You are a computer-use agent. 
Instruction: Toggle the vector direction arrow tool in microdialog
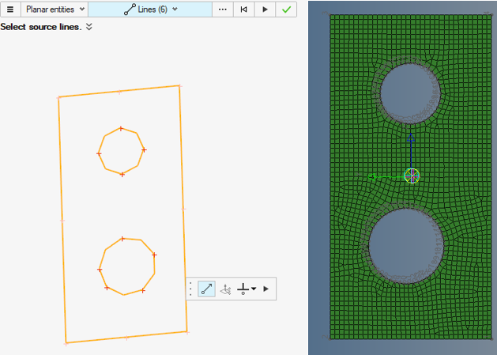point(207,289)
